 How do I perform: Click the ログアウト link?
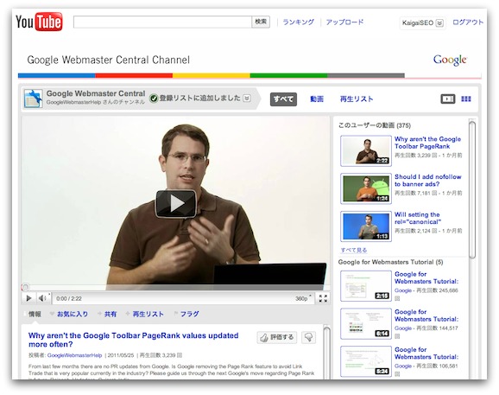click(x=468, y=22)
